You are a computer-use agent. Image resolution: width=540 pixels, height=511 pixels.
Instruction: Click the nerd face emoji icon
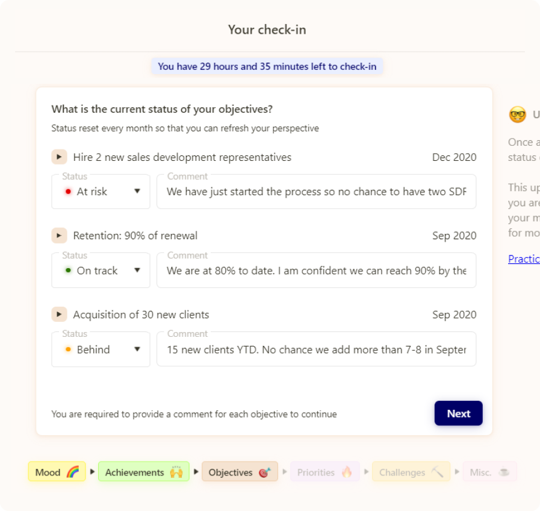click(517, 114)
